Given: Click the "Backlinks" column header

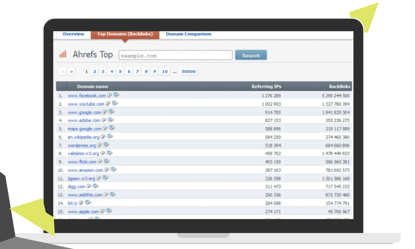Looking at the screenshot, I should (340, 86).
